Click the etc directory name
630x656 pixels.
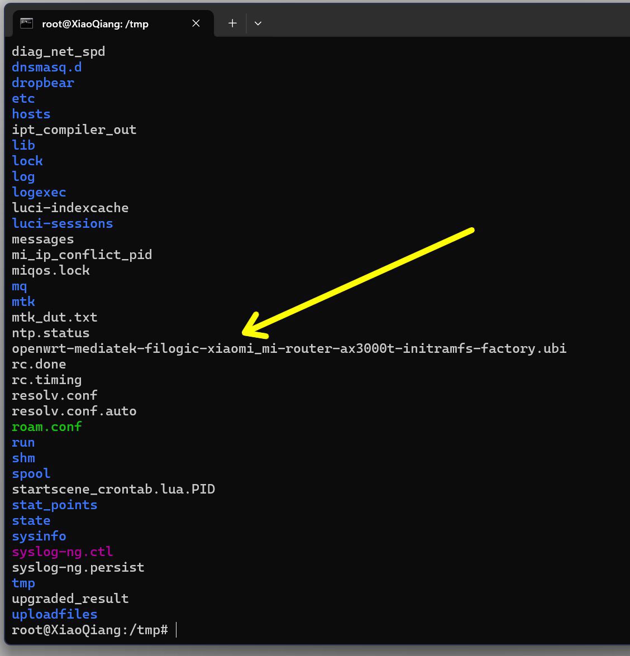23,99
